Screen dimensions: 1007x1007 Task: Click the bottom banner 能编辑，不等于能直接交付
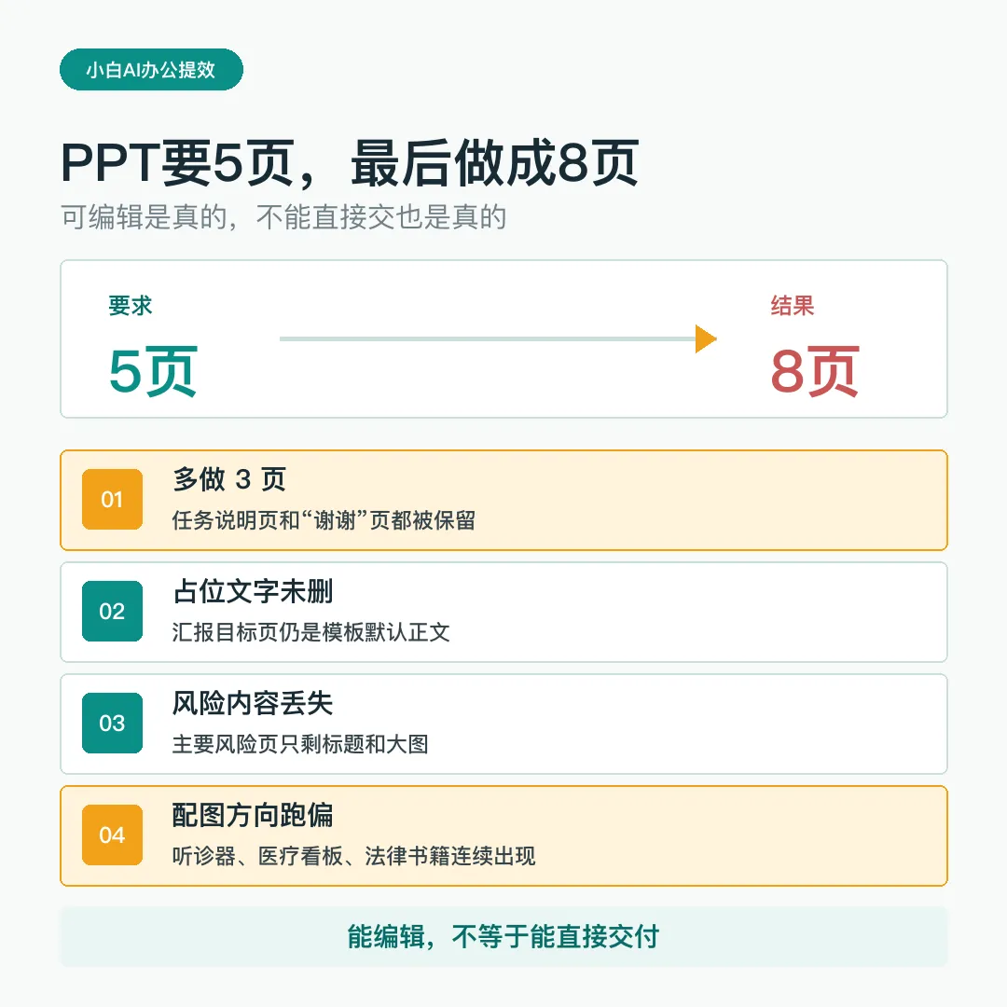tap(504, 936)
